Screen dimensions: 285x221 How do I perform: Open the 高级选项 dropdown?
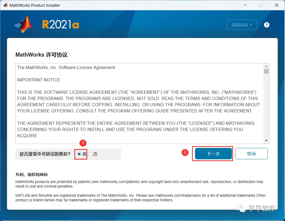click(242, 25)
